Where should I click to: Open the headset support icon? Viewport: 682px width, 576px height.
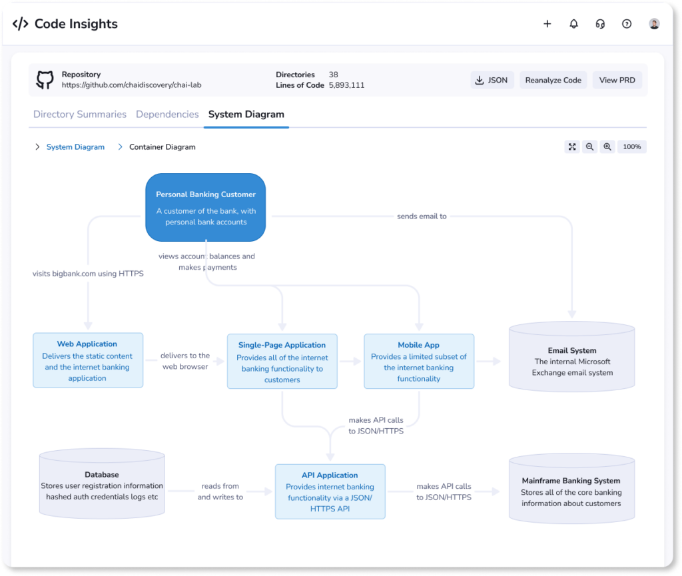click(600, 24)
